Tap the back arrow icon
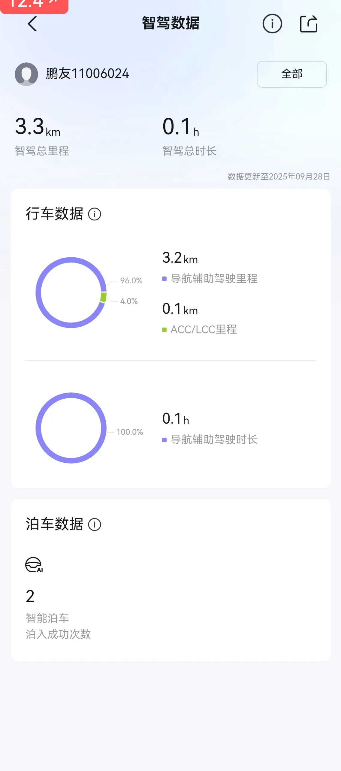 pyautogui.click(x=32, y=24)
